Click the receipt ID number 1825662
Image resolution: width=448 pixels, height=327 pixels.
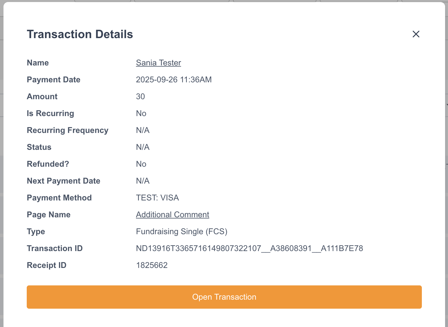152,265
